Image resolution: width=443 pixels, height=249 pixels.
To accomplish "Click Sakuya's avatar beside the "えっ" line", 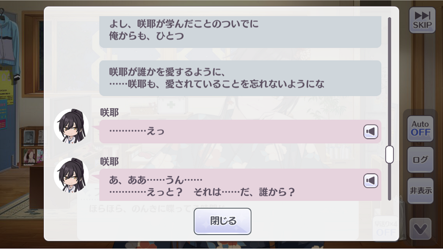I will click(x=71, y=126).
